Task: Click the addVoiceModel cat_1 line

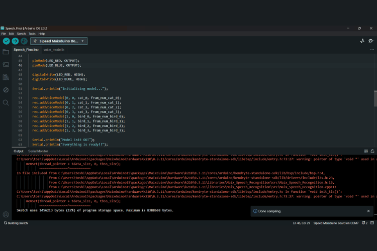Action: click(77, 102)
